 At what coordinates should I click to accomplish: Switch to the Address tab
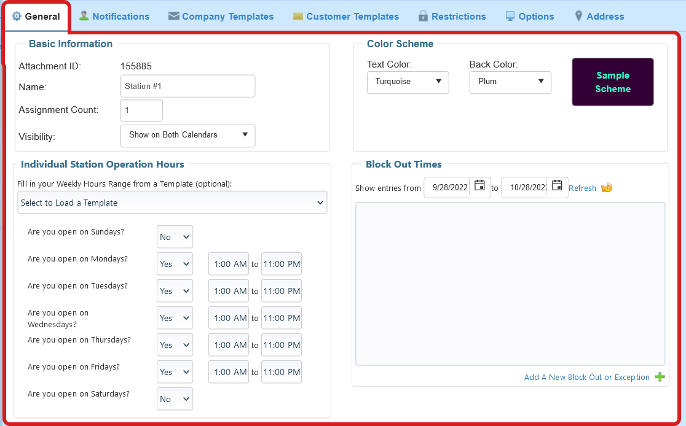599,17
